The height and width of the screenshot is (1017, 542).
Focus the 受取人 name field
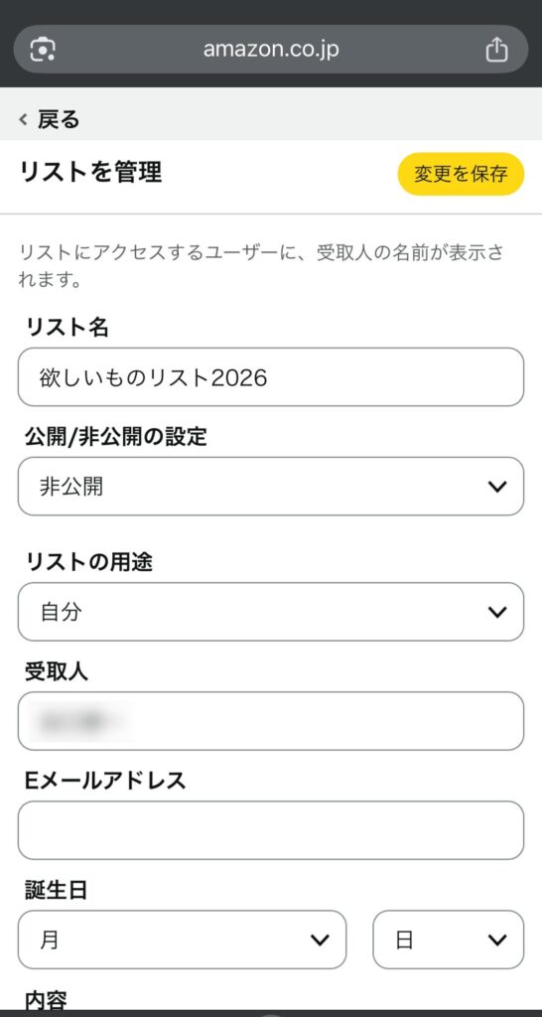point(271,721)
